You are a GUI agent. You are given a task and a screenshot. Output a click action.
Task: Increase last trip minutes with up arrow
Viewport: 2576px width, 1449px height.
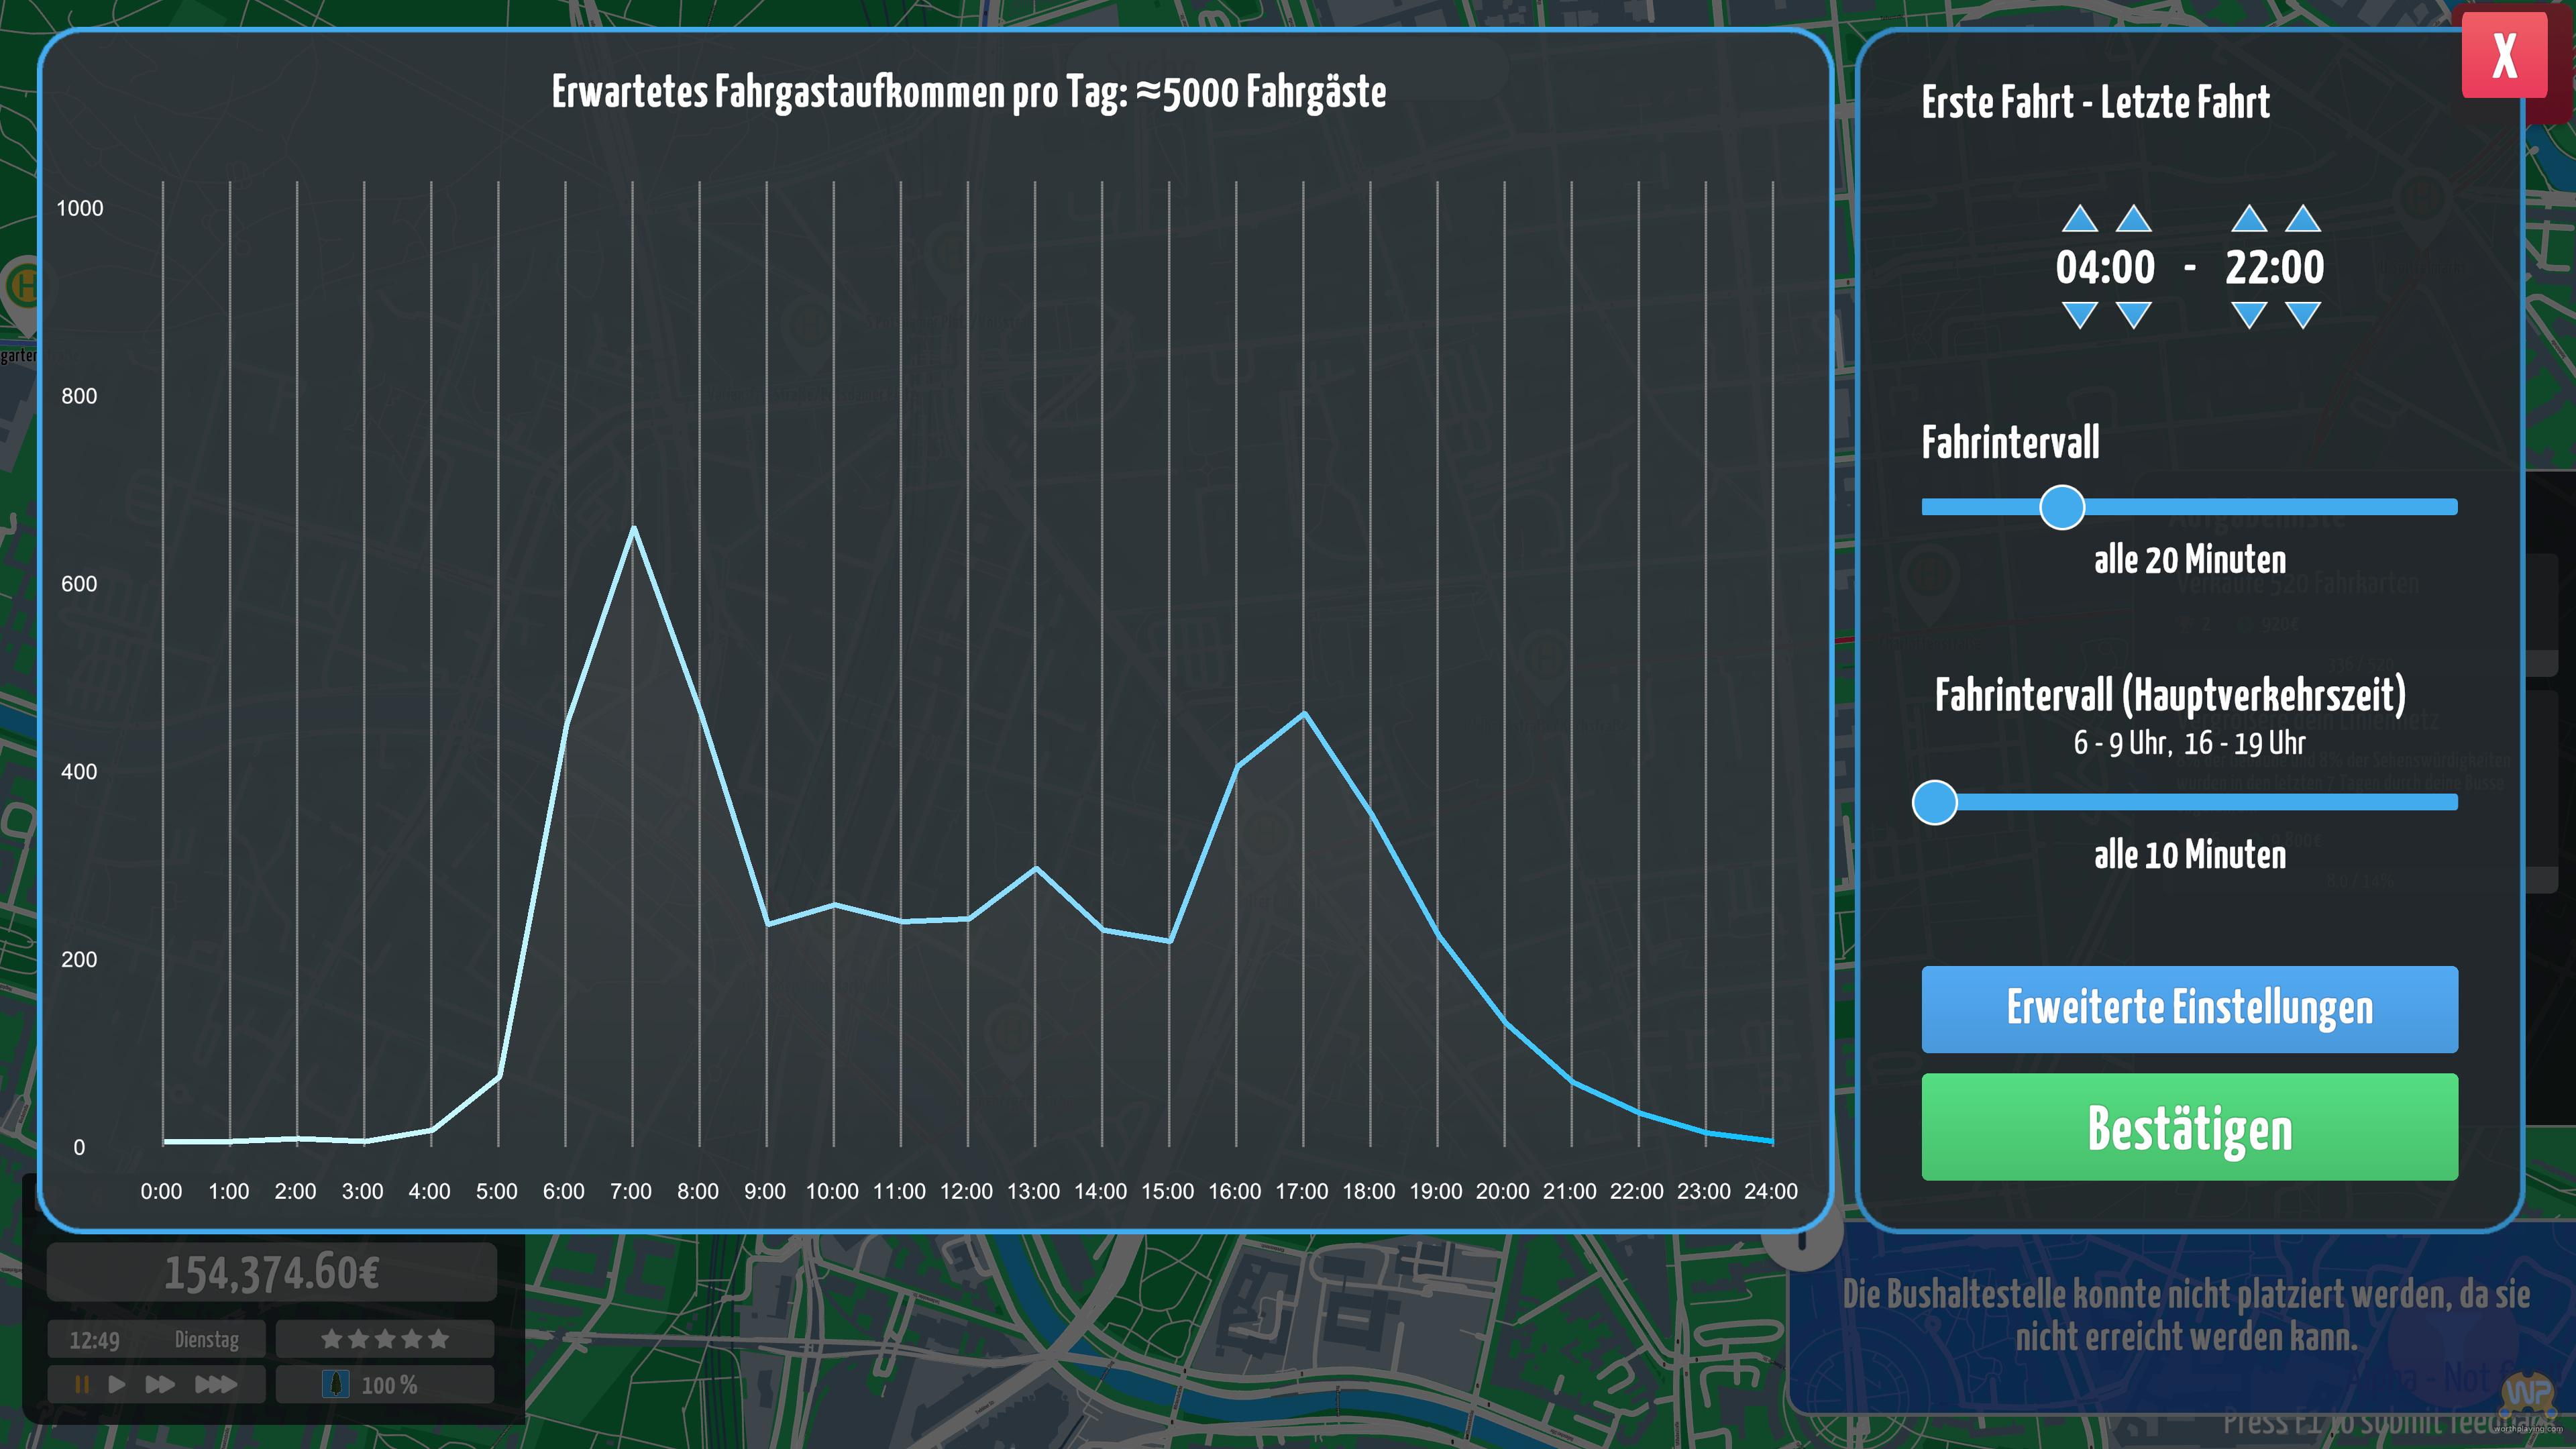click(2303, 219)
